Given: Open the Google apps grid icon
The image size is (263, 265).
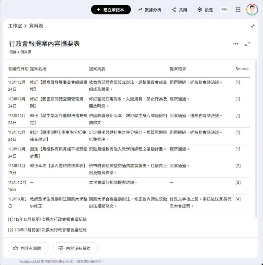Looking at the screenshot, I should 238,10.
